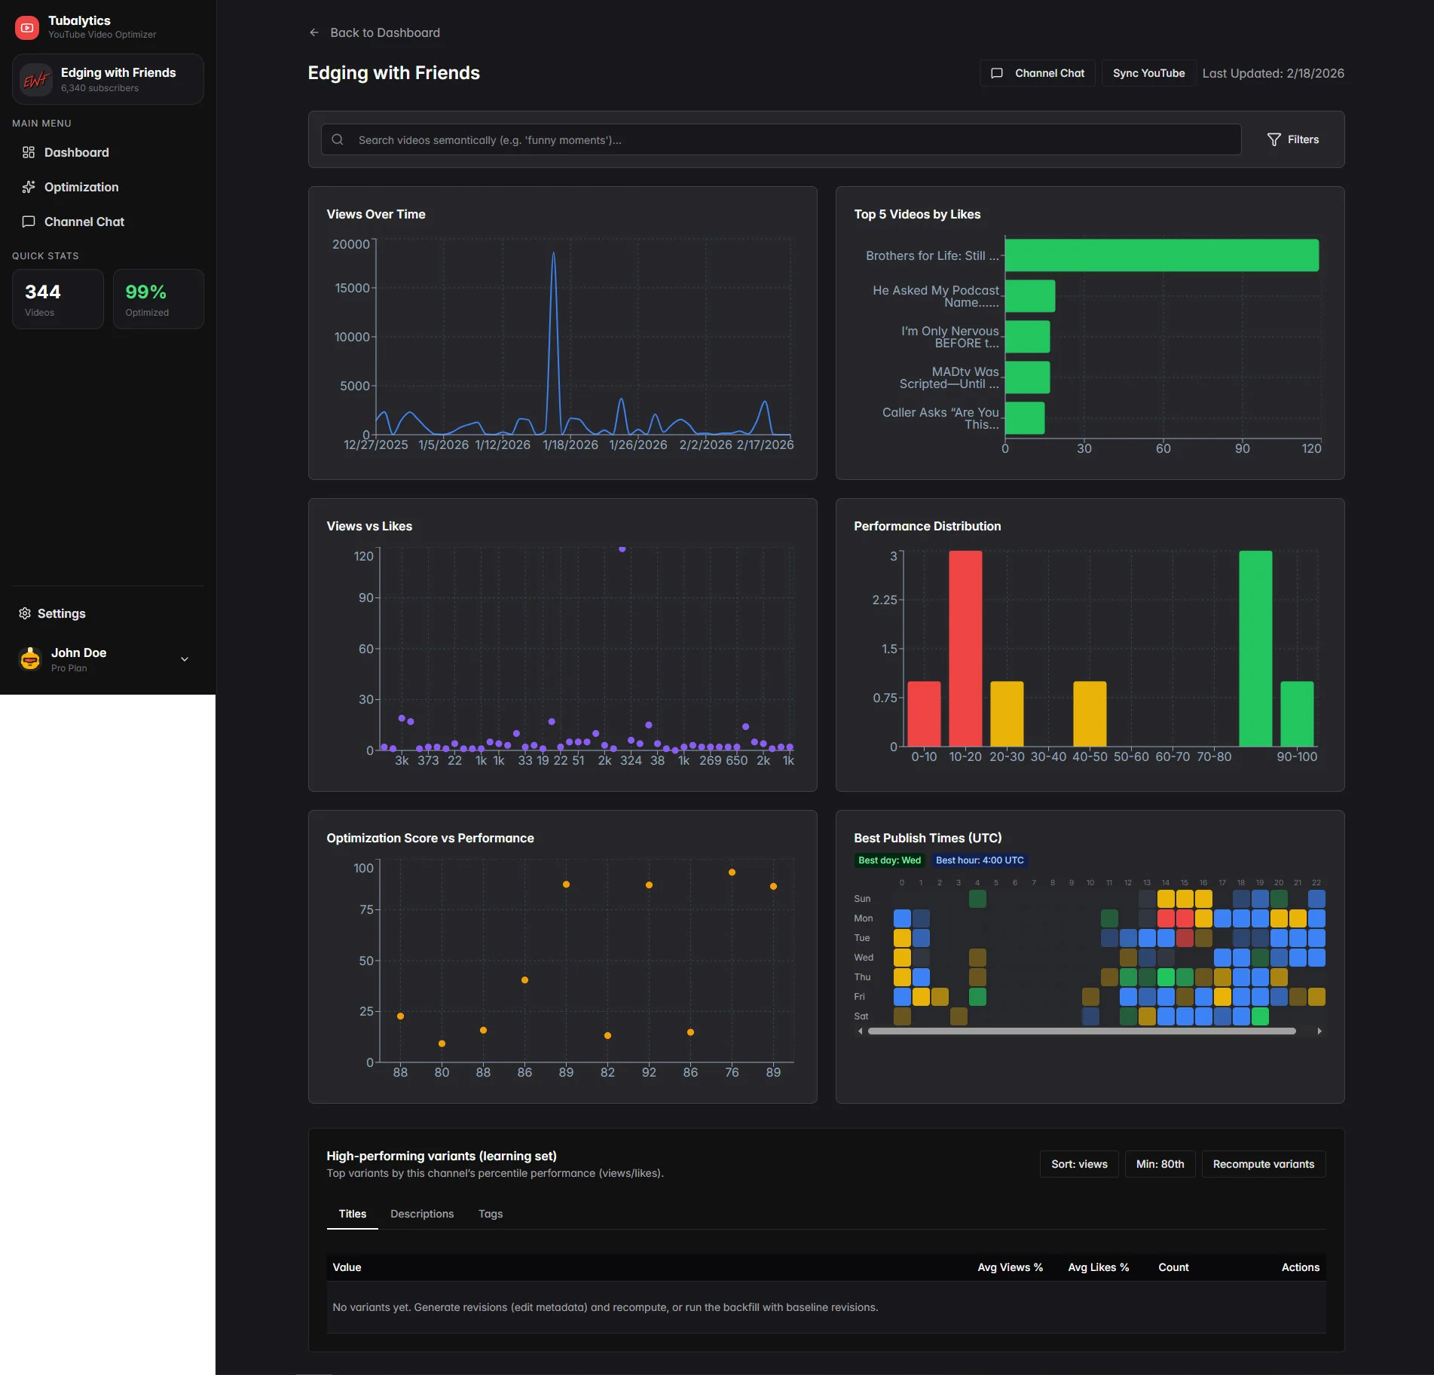Click the search magnifier icon
The width and height of the screenshot is (1434, 1375).
click(x=338, y=139)
